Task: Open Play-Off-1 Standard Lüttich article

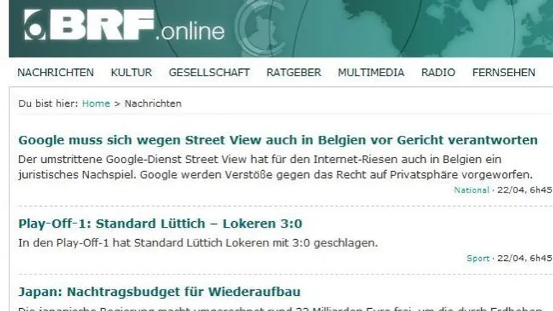Action: (x=160, y=223)
